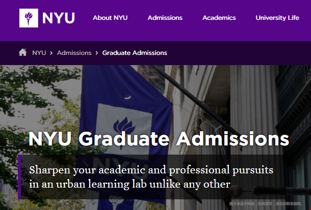Image resolution: width=311 pixels, height=210 pixels.
Task: Go home via the breadcrumb house icon
Action: pyautogui.click(x=22, y=52)
